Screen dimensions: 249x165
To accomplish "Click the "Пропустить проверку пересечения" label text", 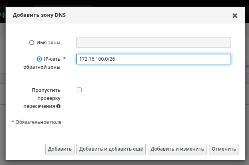I will coord(42,98).
